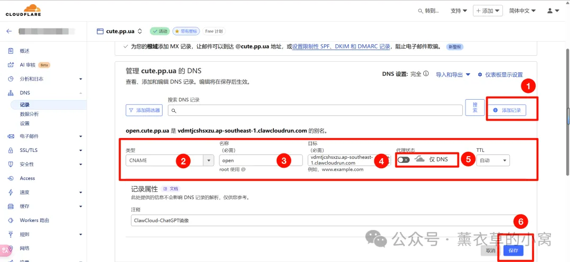Click the 电子邮件 envelope icon
The height and width of the screenshot is (262, 570).
pyautogui.click(x=11, y=137)
